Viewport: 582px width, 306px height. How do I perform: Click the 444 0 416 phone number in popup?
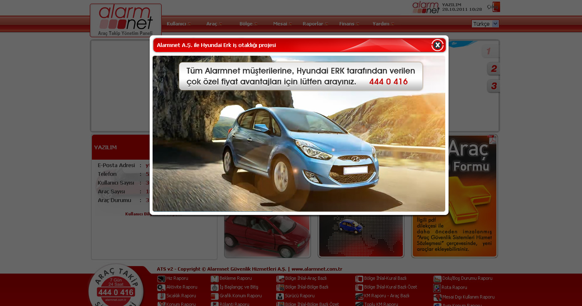[x=388, y=81]
